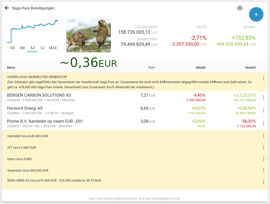Click Horisont Energi daily change +6,87%

click(x=198, y=108)
